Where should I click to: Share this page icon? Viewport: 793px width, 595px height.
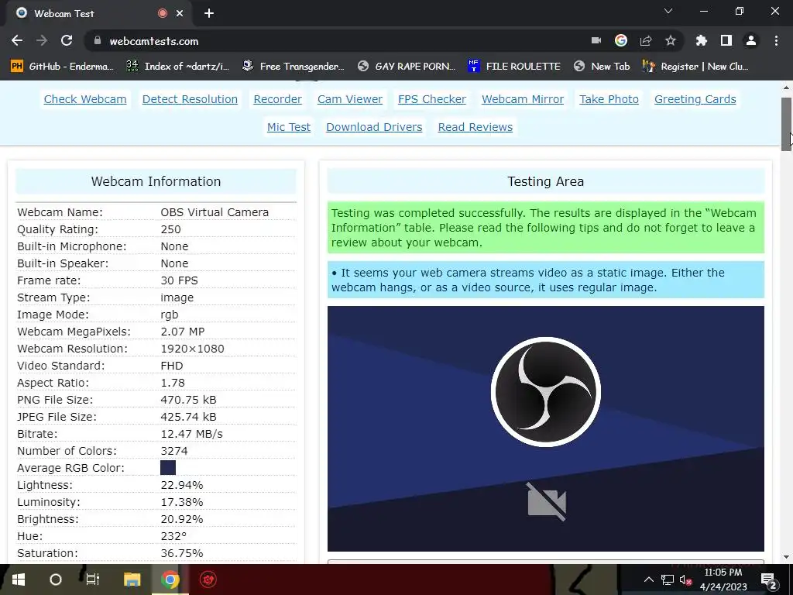click(646, 40)
